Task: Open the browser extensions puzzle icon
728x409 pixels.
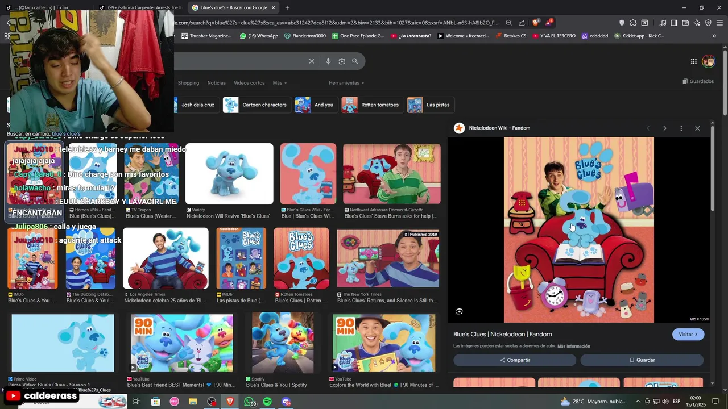Action: 633,23
